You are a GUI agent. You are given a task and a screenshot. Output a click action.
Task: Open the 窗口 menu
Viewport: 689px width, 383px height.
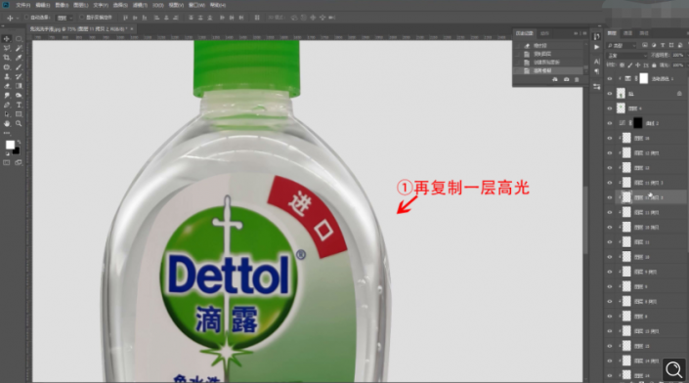(x=196, y=5)
